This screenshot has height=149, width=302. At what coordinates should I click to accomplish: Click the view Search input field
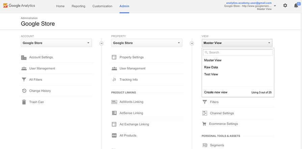pyautogui.click(x=240, y=53)
